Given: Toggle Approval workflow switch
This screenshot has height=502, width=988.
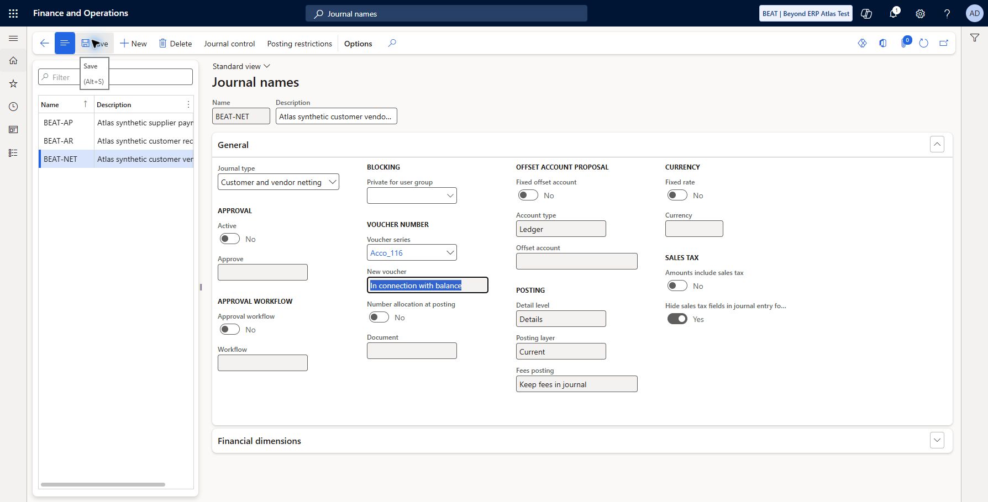Looking at the screenshot, I should pos(230,329).
